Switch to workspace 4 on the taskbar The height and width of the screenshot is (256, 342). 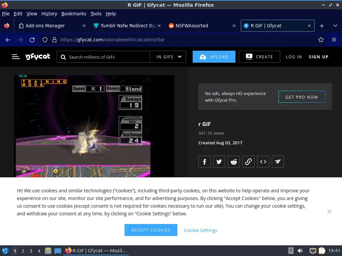point(39,251)
